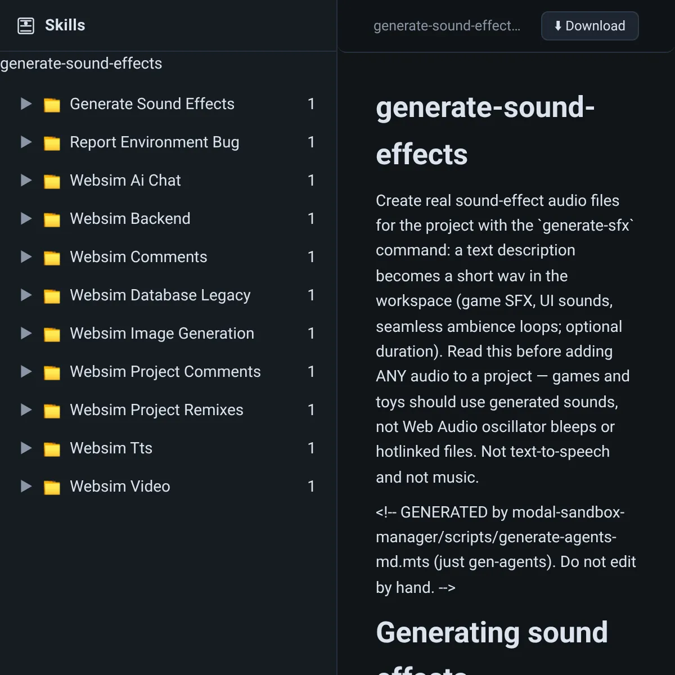The image size is (675, 675).
Task: Select the Generate Sound Effects tree row label
Action: (152, 104)
